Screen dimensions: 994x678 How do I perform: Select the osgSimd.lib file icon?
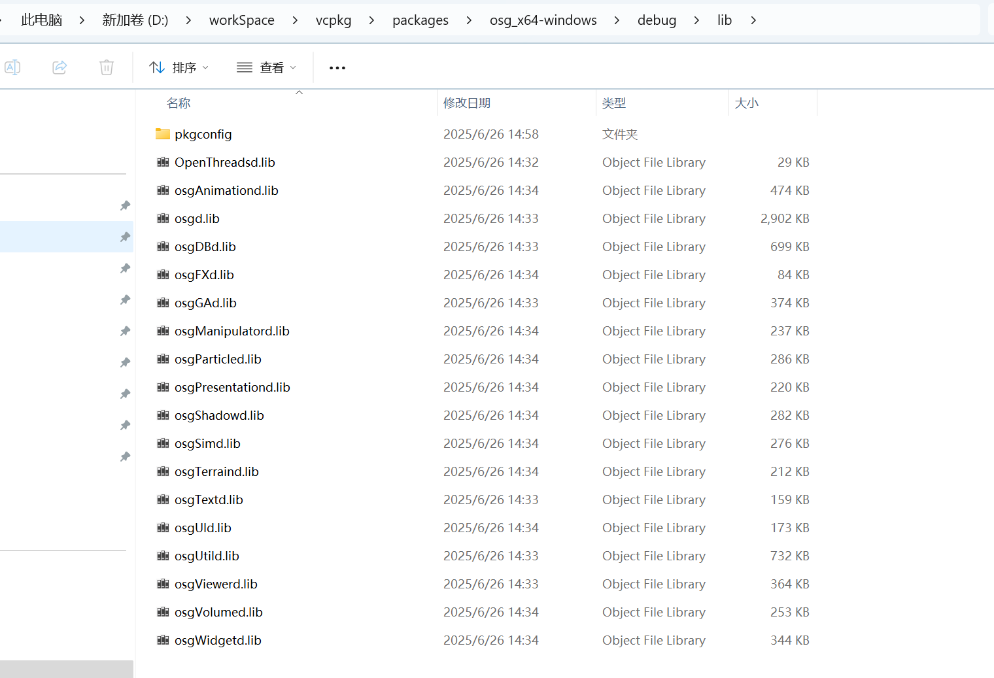pos(163,443)
